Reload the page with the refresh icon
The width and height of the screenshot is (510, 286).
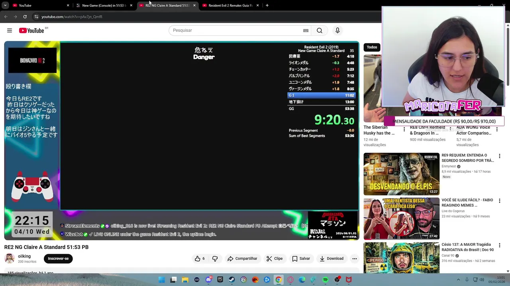pyautogui.click(x=25, y=17)
